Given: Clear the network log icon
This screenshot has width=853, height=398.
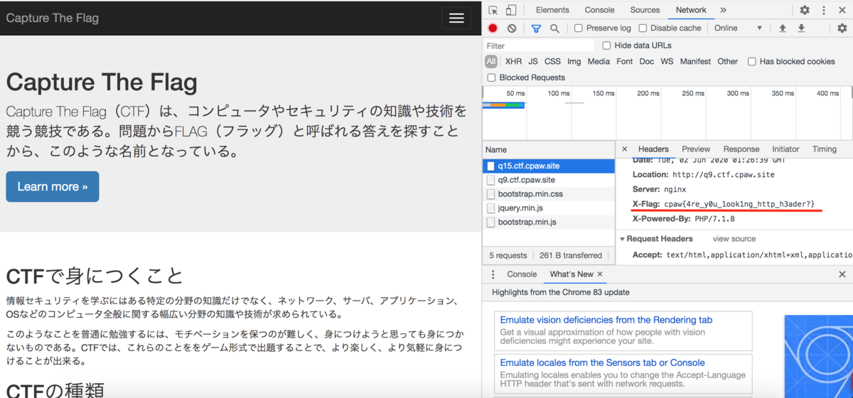Looking at the screenshot, I should pyautogui.click(x=512, y=28).
